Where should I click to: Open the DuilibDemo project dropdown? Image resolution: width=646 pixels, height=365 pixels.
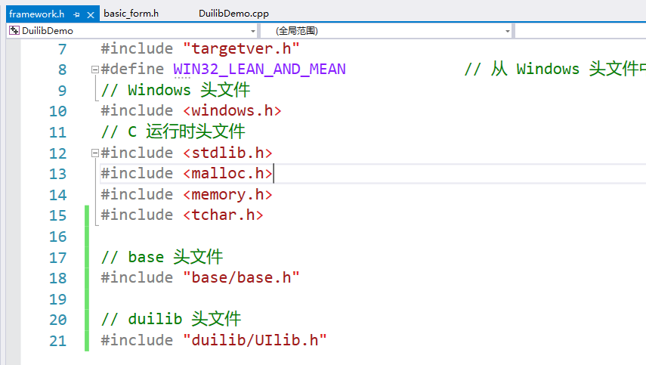[x=252, y=31]
